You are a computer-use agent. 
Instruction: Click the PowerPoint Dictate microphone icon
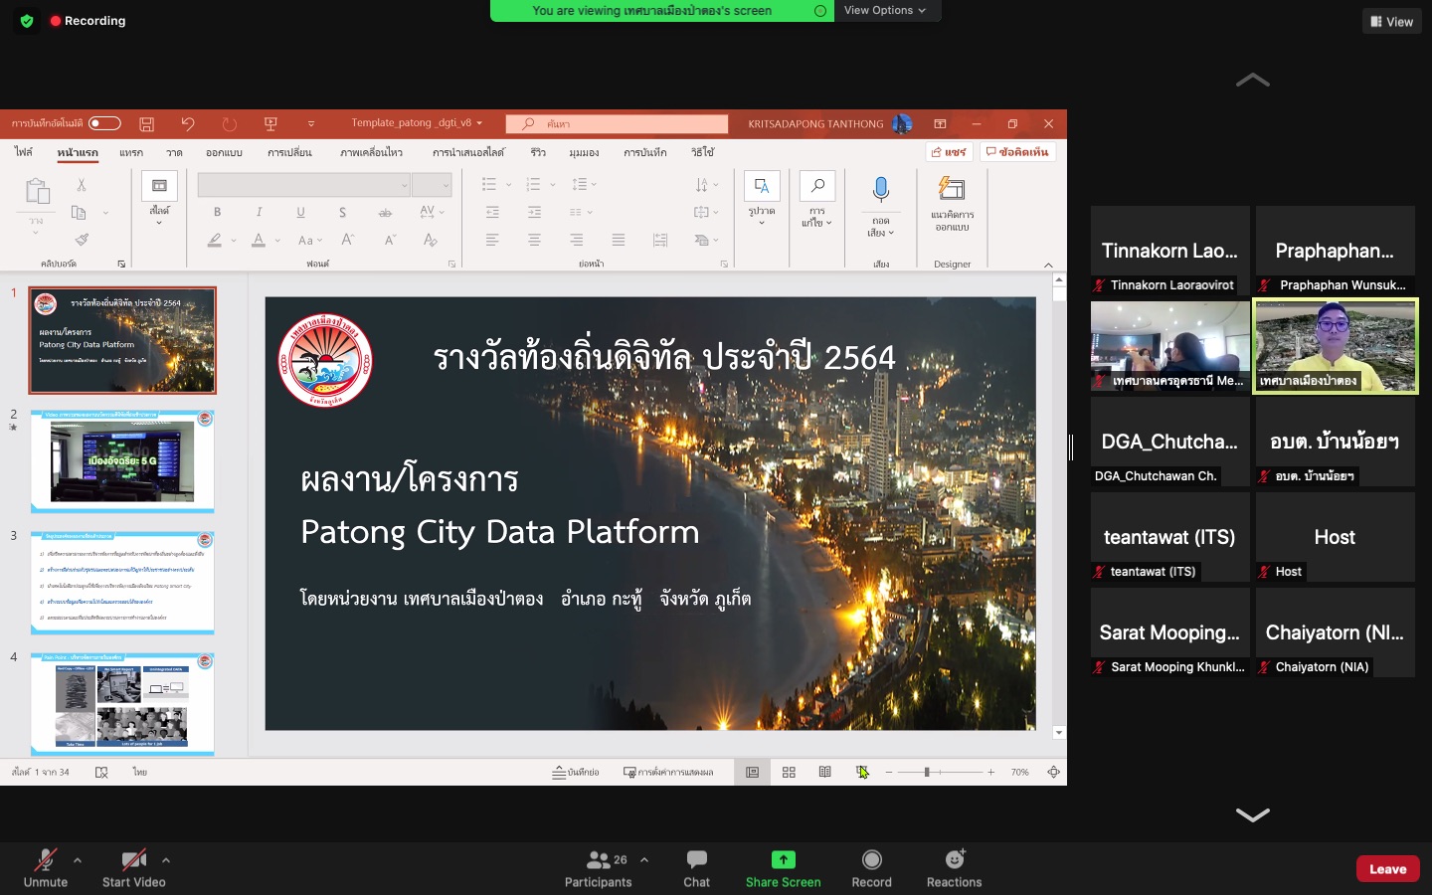880,189
